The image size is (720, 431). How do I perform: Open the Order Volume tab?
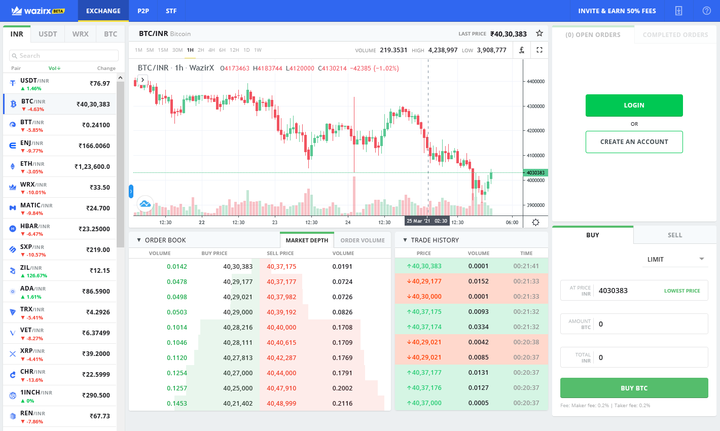pos(363,240)
